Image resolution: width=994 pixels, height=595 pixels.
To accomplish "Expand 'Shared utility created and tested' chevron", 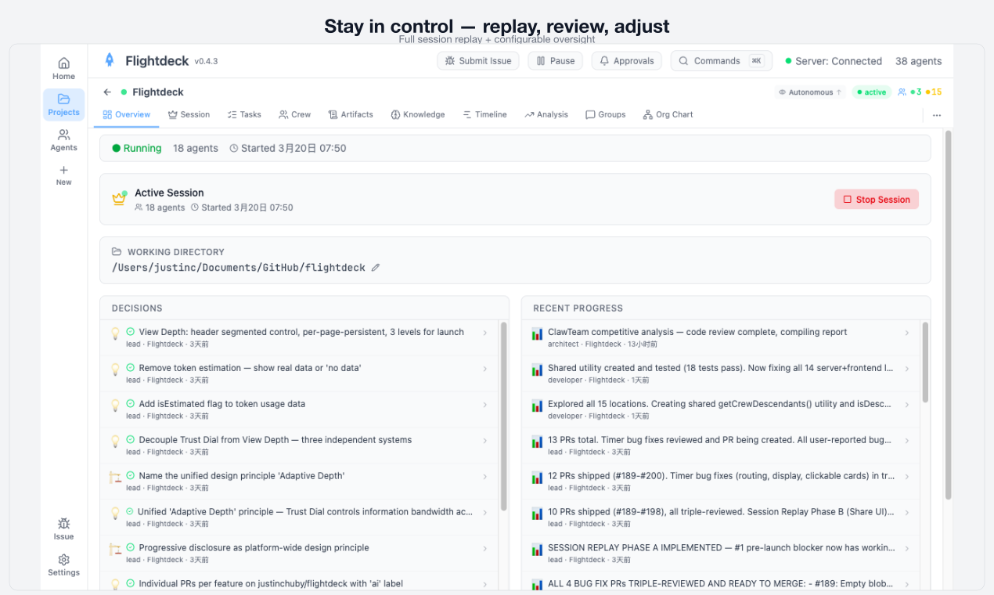I will tap(907, 369).
